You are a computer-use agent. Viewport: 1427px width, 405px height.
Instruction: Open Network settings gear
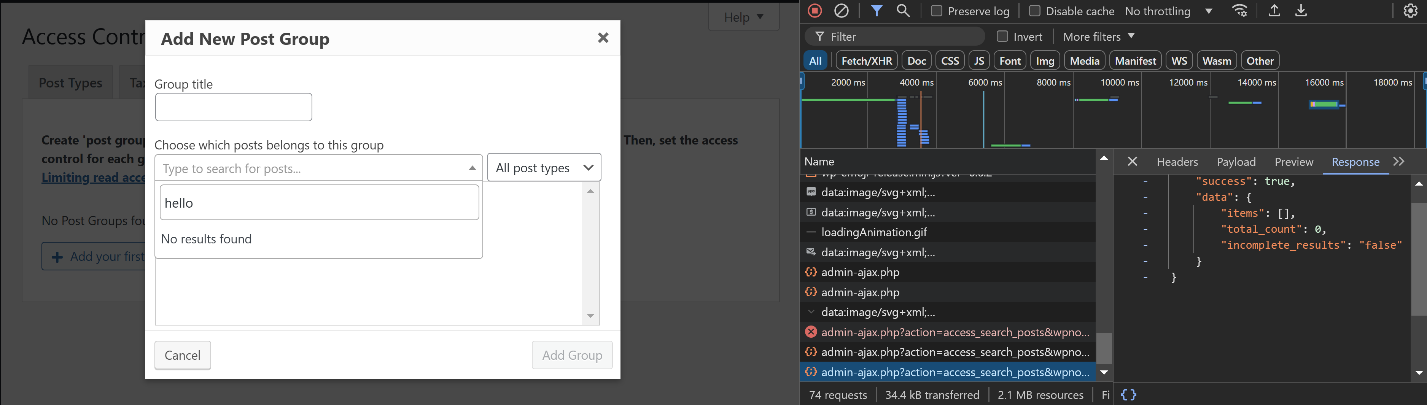point(1410,11)
